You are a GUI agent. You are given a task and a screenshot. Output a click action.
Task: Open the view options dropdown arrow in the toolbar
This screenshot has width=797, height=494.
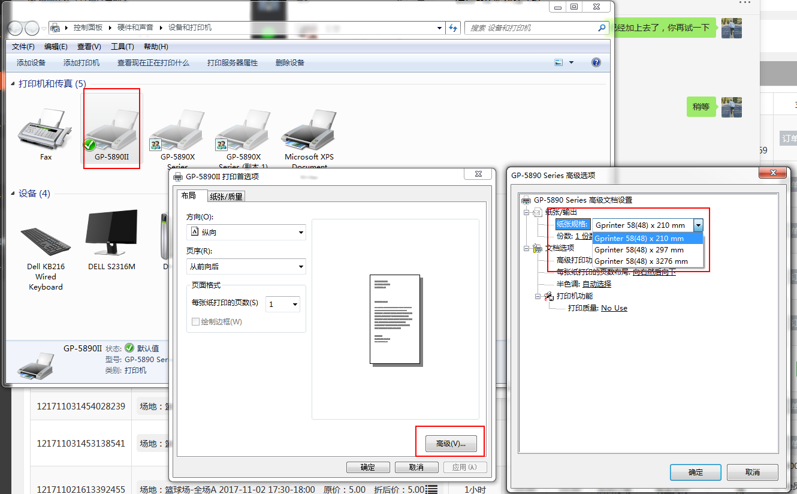coord(571,62)
